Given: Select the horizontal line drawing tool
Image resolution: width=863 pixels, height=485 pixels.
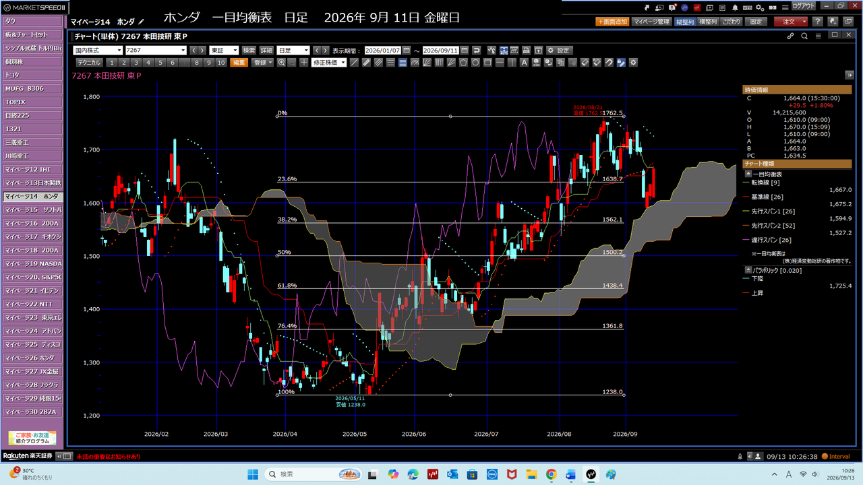Looking at the screenshot, I should point(500,63).
